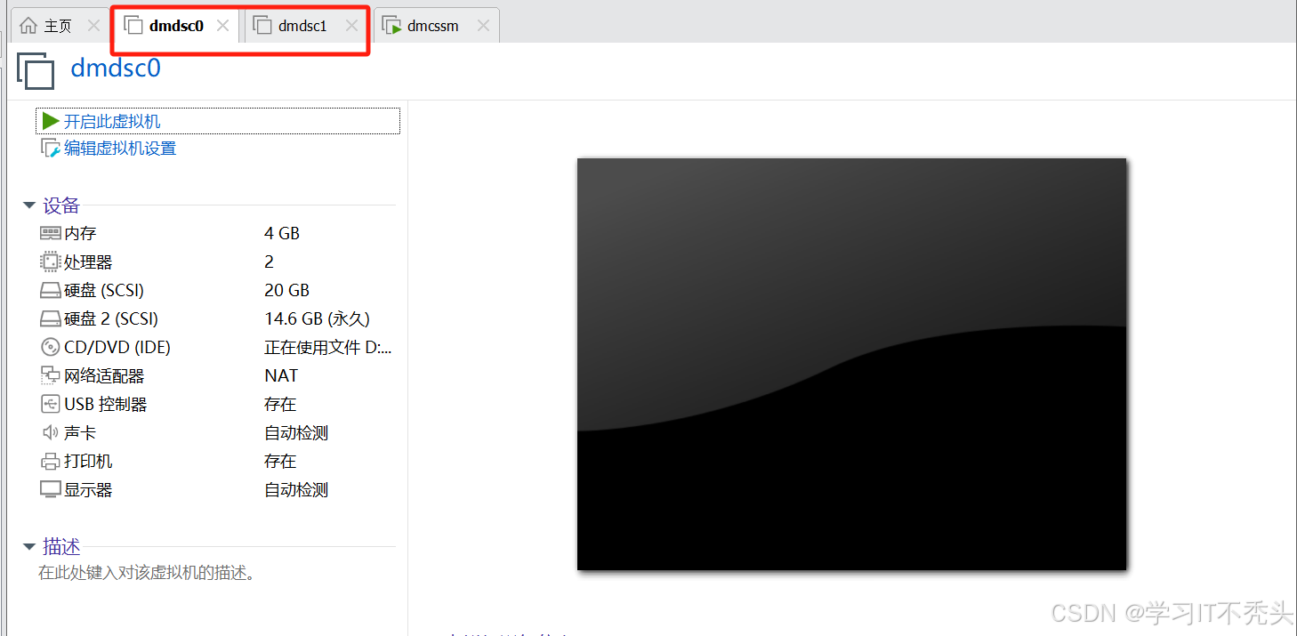Click the home icon on 主页 tab

click(28, 26)
